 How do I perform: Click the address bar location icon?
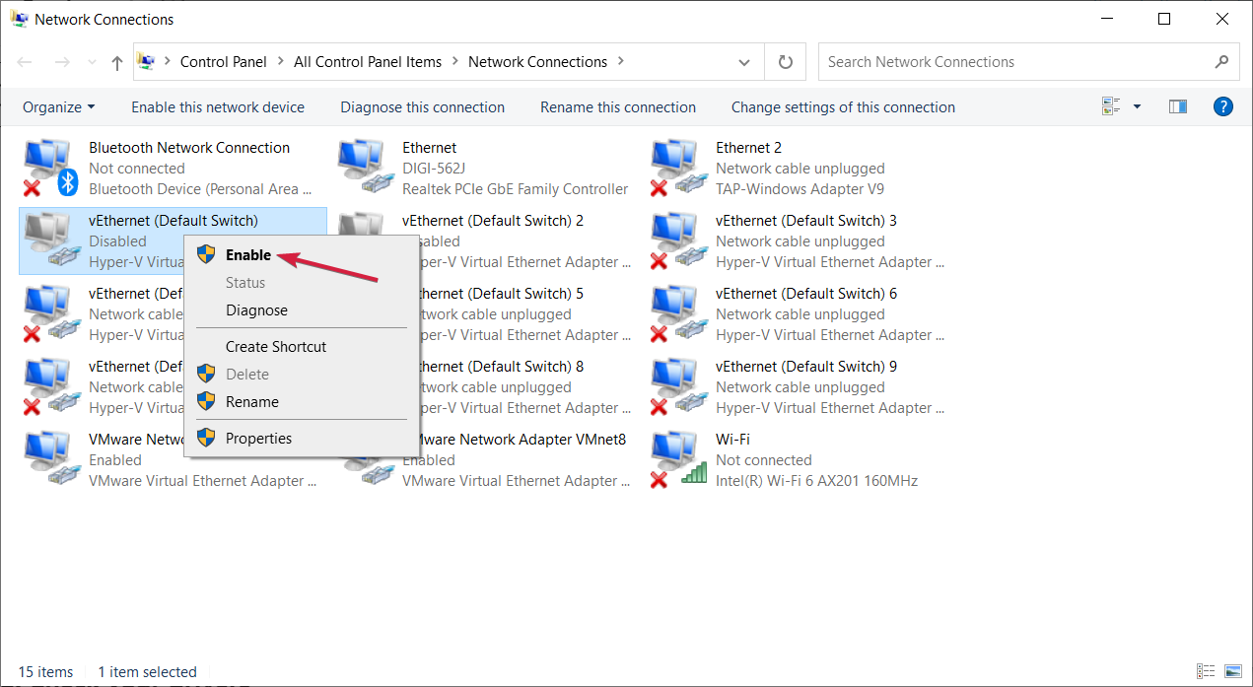[146, 61]
